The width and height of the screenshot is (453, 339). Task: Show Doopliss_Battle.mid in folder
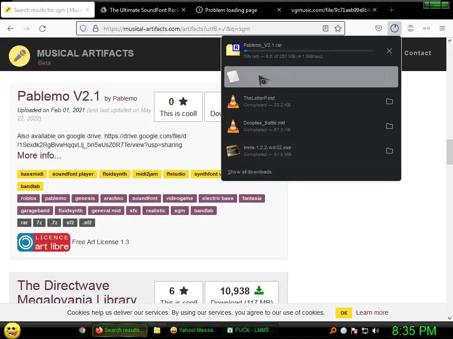(389, 126)
